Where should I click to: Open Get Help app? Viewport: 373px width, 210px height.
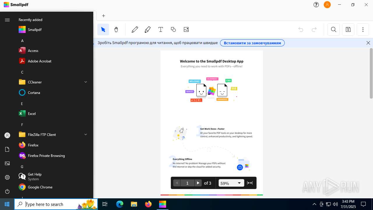point(53,176)
